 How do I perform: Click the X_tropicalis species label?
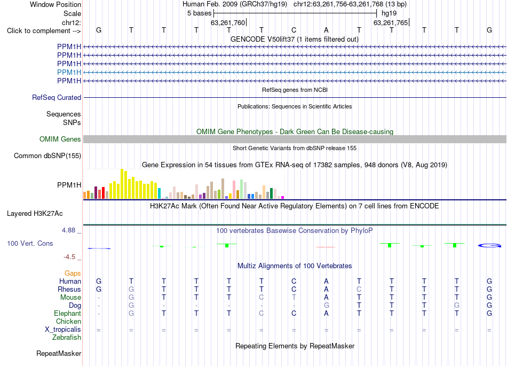click(x=63, y=330)
